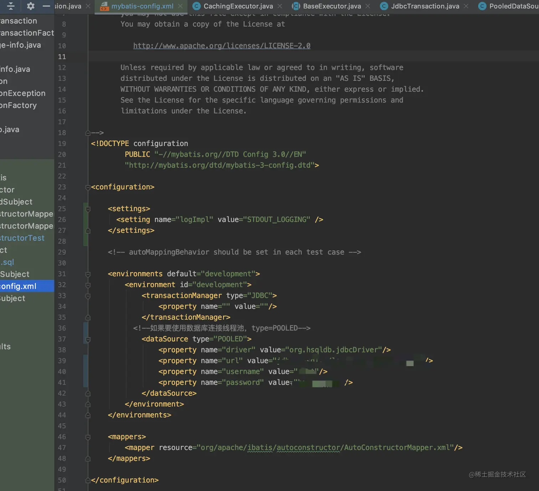Collapse the <environment id="development"> fold marker

pyautogui.click(x=88, y=285)
